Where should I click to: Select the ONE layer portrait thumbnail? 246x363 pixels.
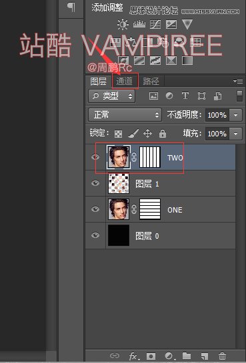pos(119,209)
